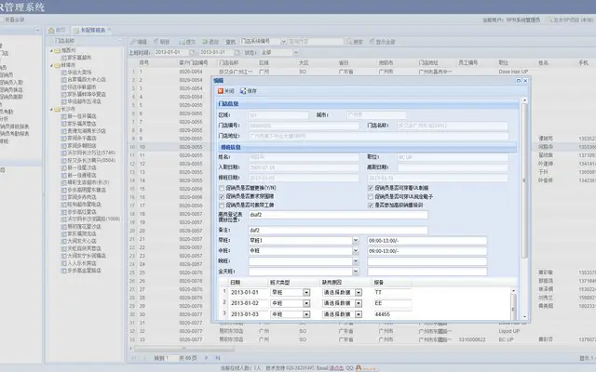Screen dimensions: 596x372
Task: Toggle the second left checkbox (促销员...围裙)
Action: point(222,196)
